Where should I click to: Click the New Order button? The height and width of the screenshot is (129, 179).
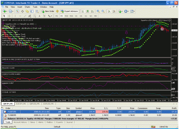[48, 11]
